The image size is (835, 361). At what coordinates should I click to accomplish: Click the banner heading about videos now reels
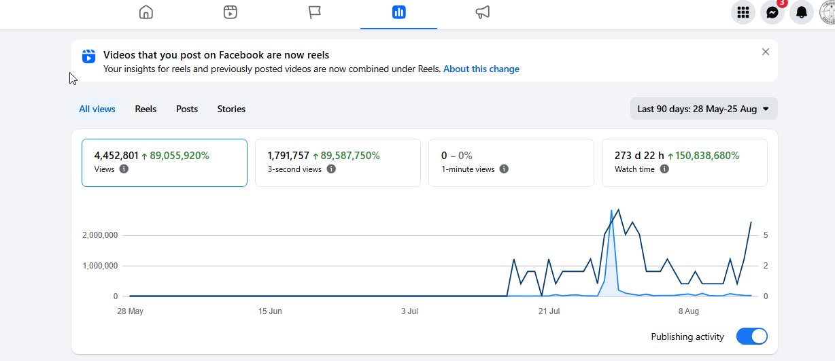click(x=216, y=55)
